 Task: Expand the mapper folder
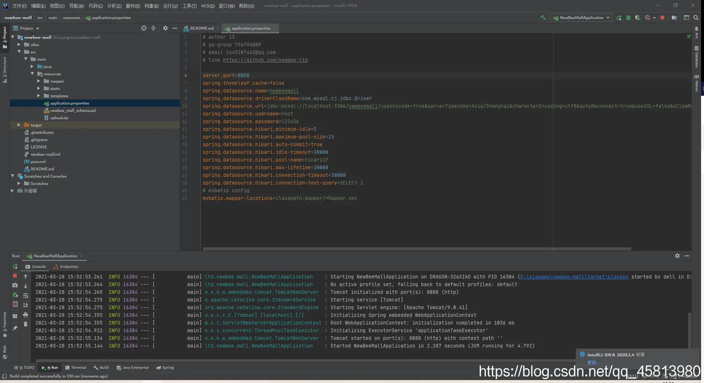point(38,81)
